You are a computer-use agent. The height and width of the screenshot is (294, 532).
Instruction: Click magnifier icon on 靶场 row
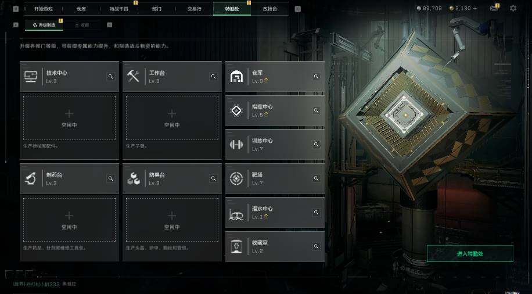pos(316,178)
